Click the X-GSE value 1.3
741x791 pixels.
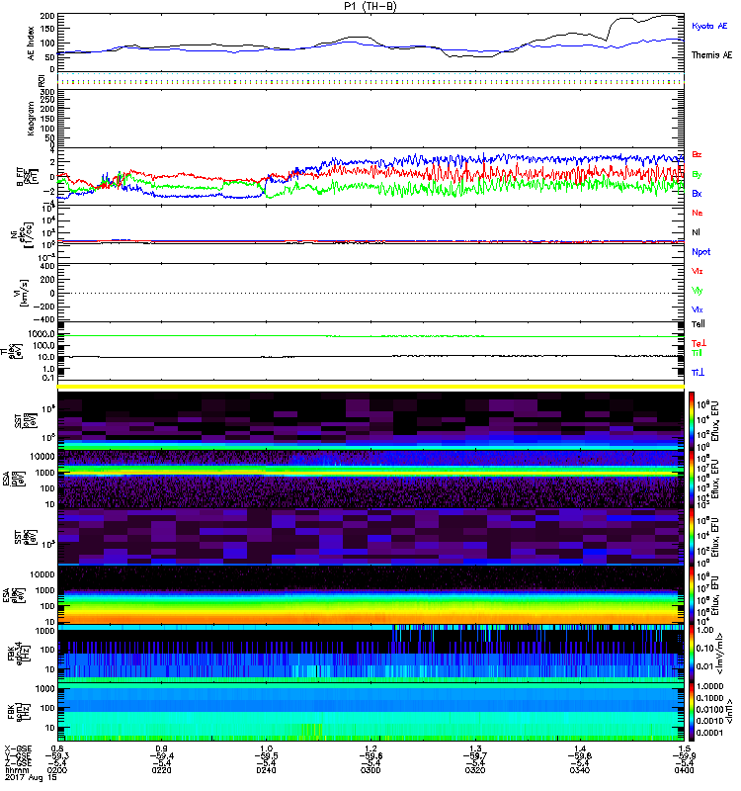(x=475, y=748)
